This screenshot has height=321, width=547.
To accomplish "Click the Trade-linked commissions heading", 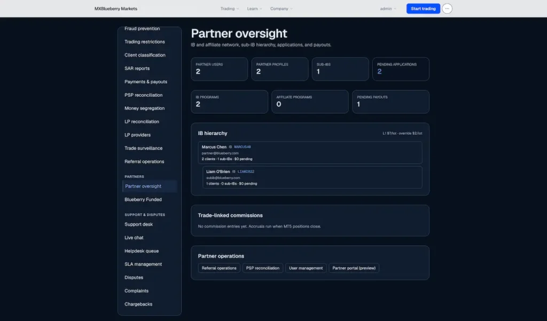I will (x=230, y=216).
